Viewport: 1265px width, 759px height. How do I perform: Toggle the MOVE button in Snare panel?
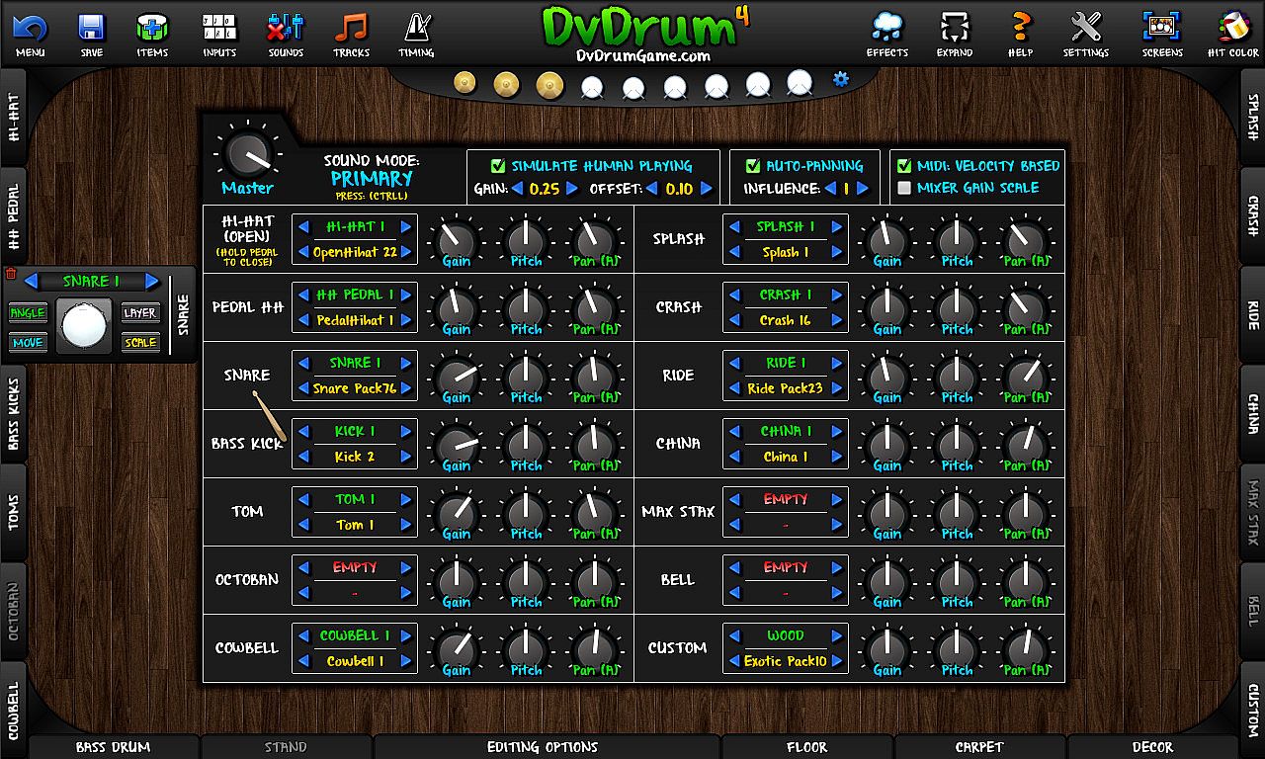pyautogui.click(x=28, y=343)
